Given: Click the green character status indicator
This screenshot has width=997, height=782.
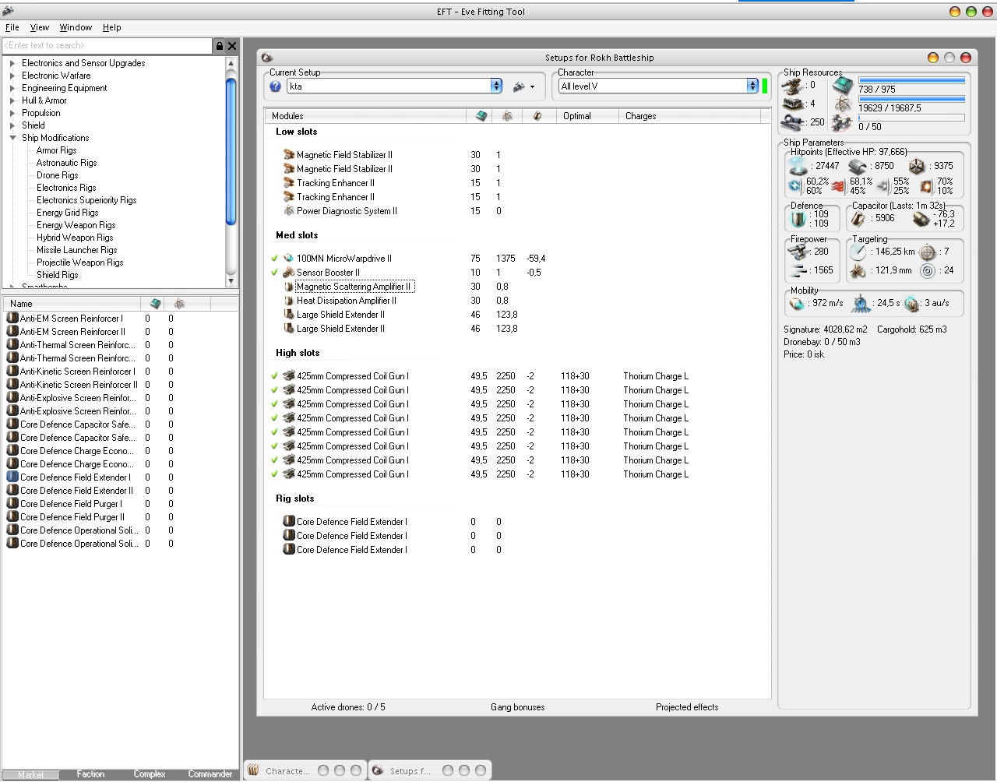Looking at the screenshot, I should tap(765, 86).
